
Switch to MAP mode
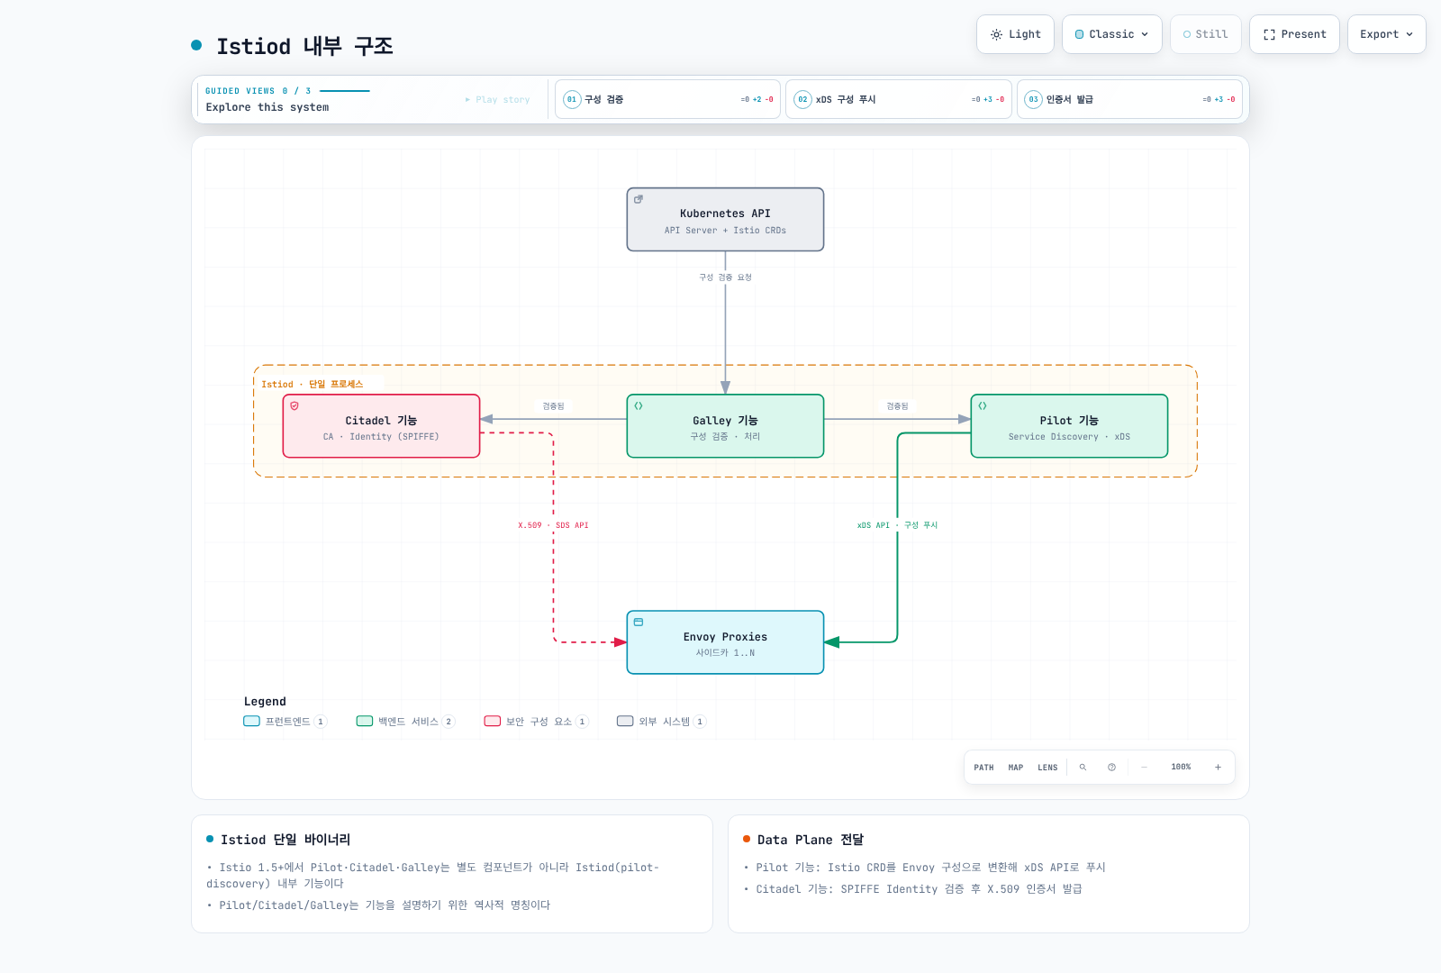coord(1016,768)
